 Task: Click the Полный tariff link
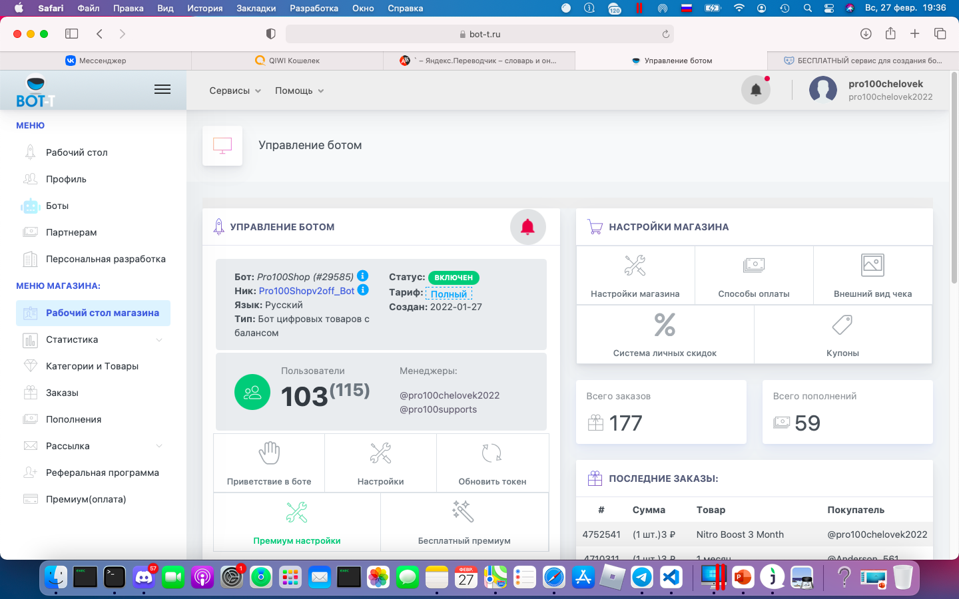coord(449,294)
